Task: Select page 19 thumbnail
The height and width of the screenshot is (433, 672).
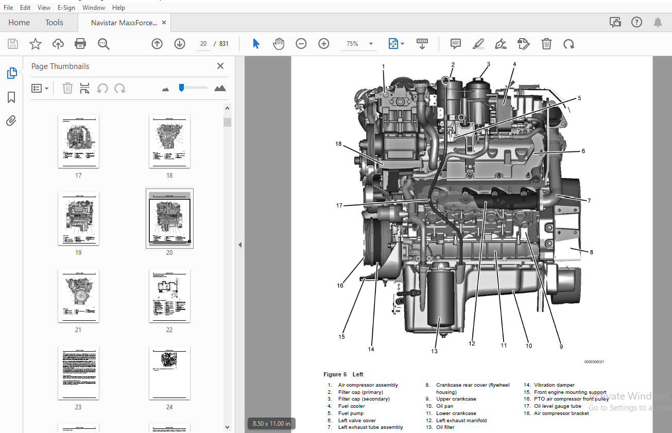Action: (78, 218)
